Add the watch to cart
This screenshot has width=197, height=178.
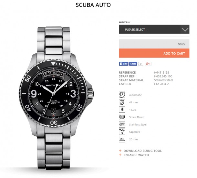pos(154,53)
